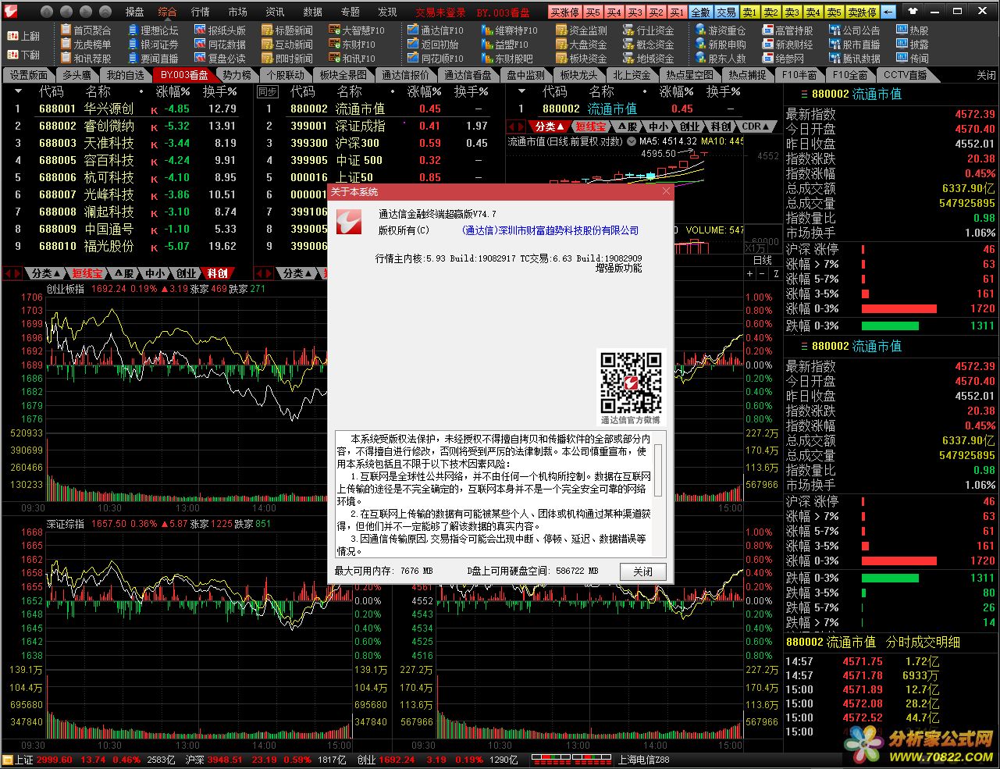The height and width of the screenshot is (769, 1000).
Task: Page up with 上翻 button
Action: [x=23, y=37]
